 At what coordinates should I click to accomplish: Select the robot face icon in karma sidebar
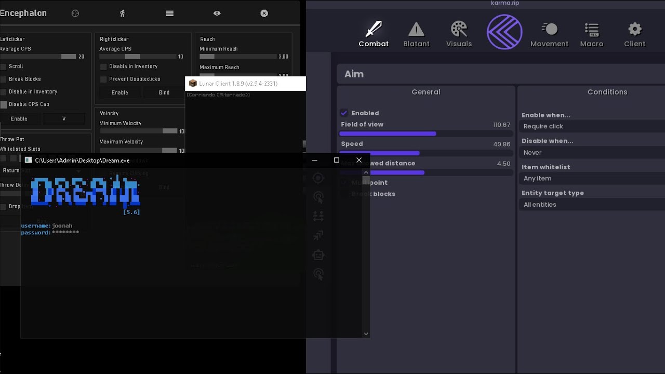[x=318, y=255]
